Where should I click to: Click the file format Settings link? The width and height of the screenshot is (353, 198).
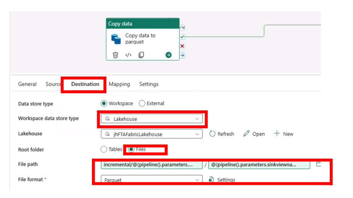coord(226,180)
